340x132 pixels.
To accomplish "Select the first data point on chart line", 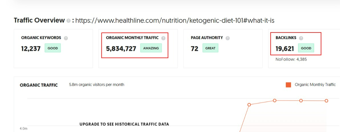I will click(249, 104).
